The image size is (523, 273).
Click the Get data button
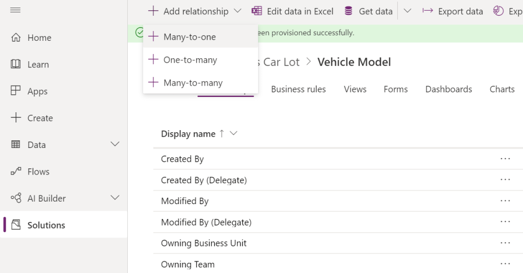pos(369,11)
